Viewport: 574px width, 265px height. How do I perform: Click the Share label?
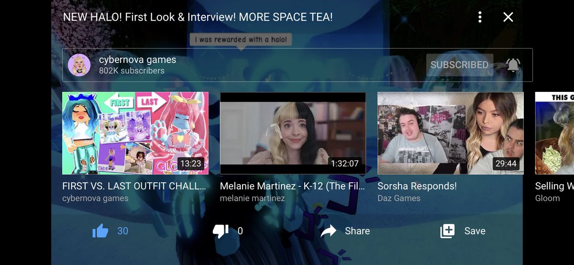click(357, 231)
